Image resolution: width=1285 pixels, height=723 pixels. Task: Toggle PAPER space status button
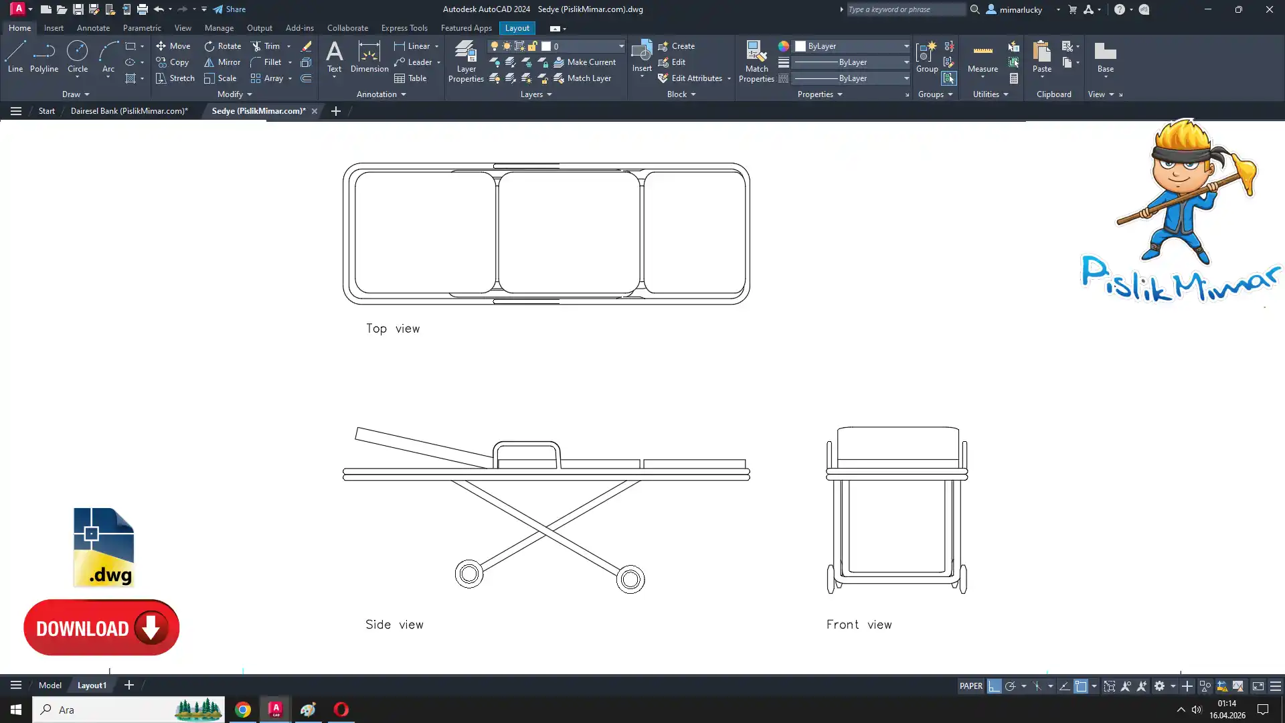click(x=970, y=686)
